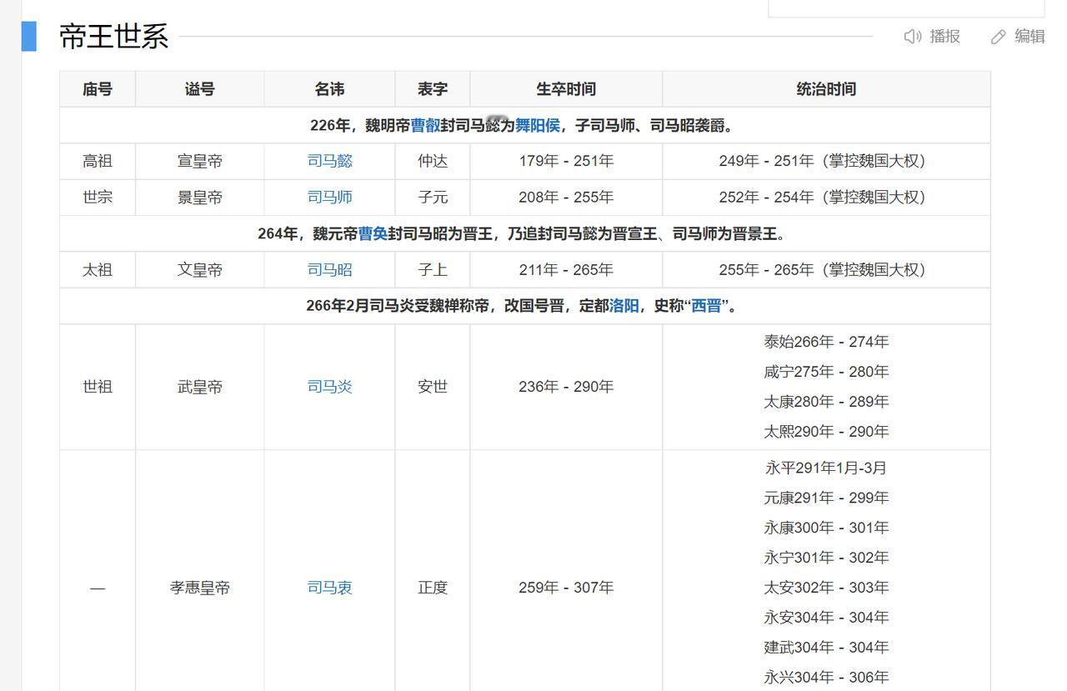
Task: Click the 永平291年1月-3月 entry
Action: pos(826,468)
